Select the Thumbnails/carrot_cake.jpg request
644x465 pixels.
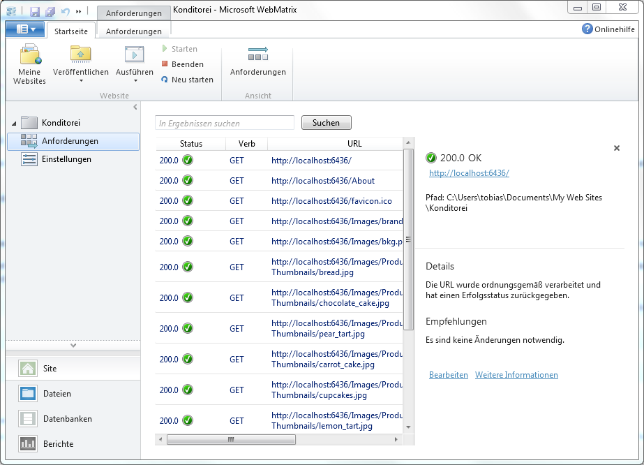coord(279,359)
